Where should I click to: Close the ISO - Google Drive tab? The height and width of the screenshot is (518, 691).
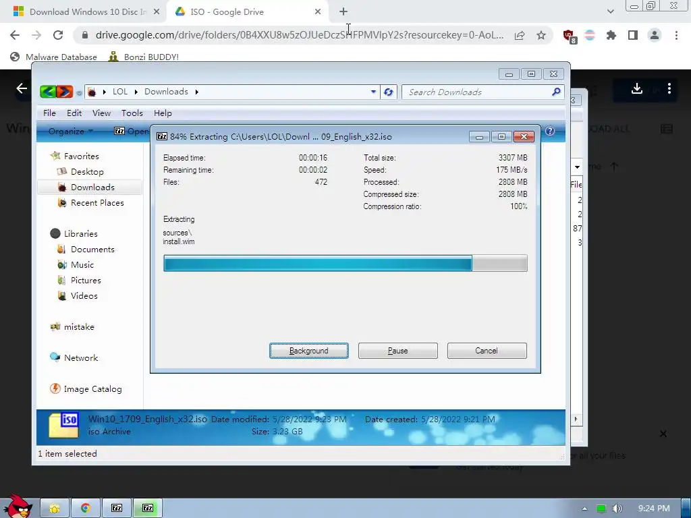pos(318,12)
